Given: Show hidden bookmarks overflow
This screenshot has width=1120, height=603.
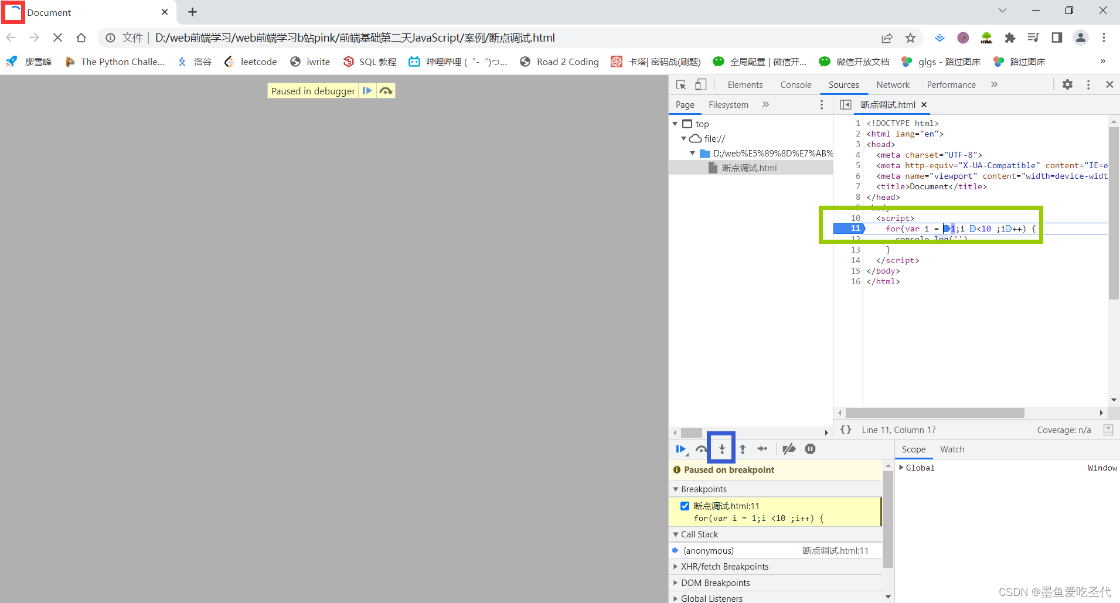Looking at the screenshot, I should point(1102,62).
